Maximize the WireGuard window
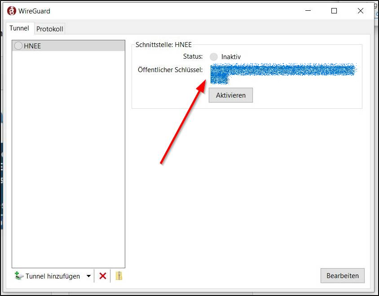 [334, 11]
